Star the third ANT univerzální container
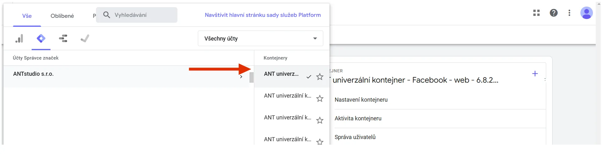 (x=320, y=120)
